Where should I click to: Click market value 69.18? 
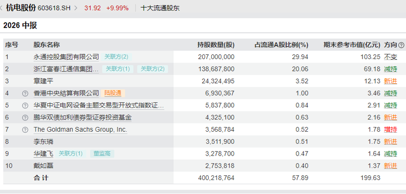click(372, 69)
